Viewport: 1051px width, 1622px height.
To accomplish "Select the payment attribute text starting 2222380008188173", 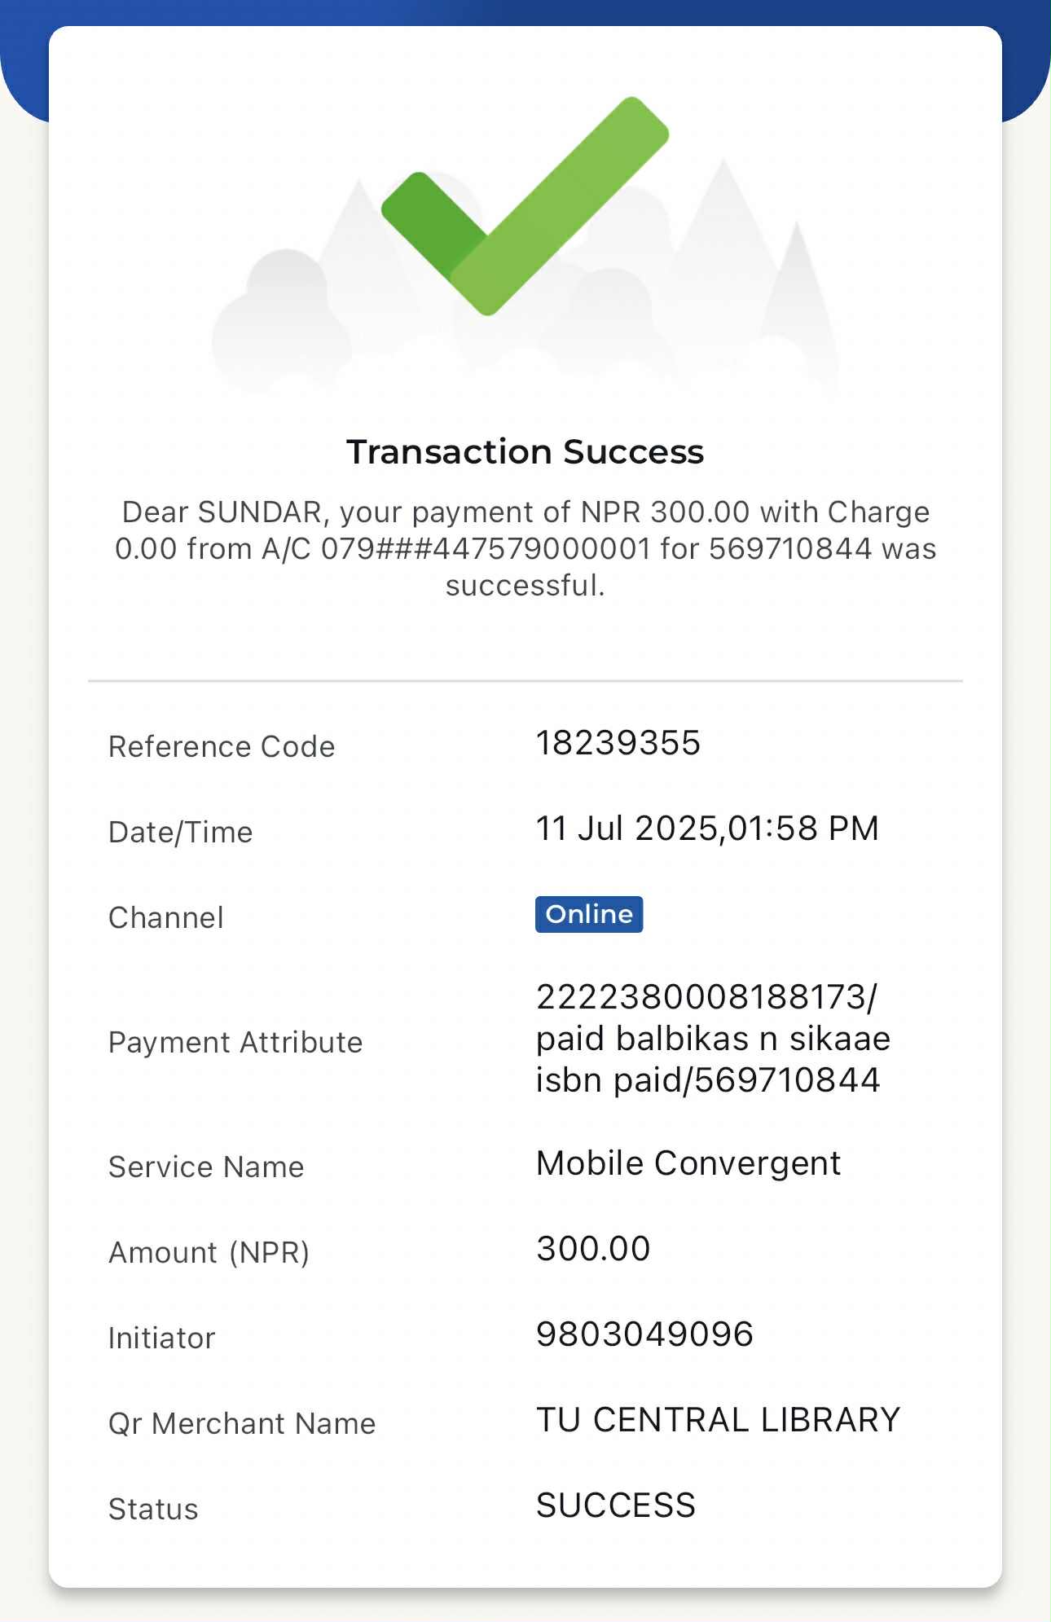I will 712,1039.
